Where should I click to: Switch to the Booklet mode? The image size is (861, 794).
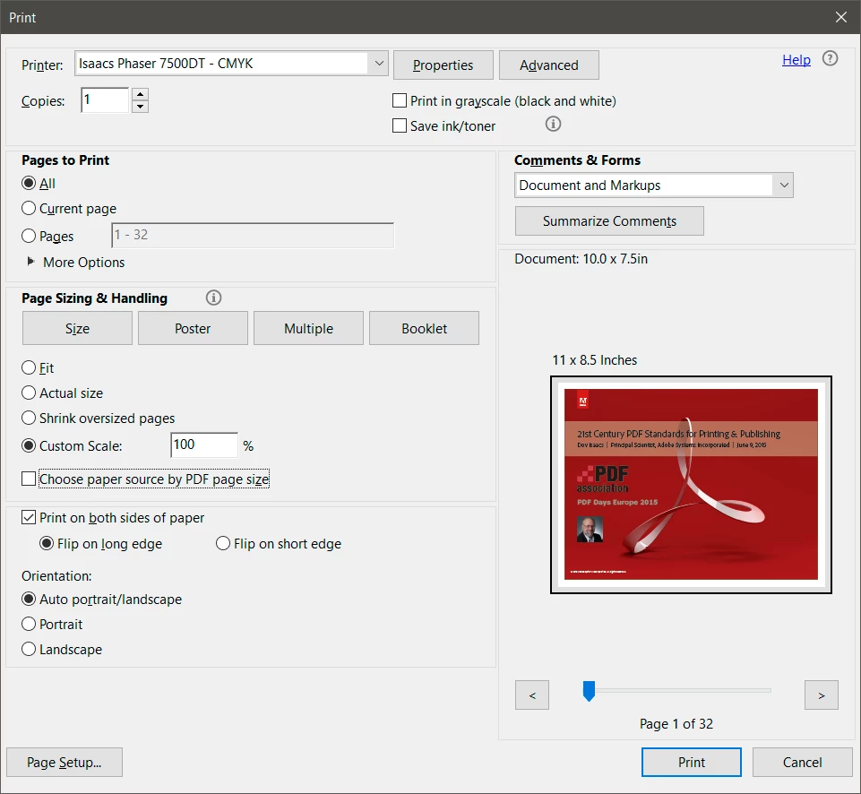click(x=424, y=328)
